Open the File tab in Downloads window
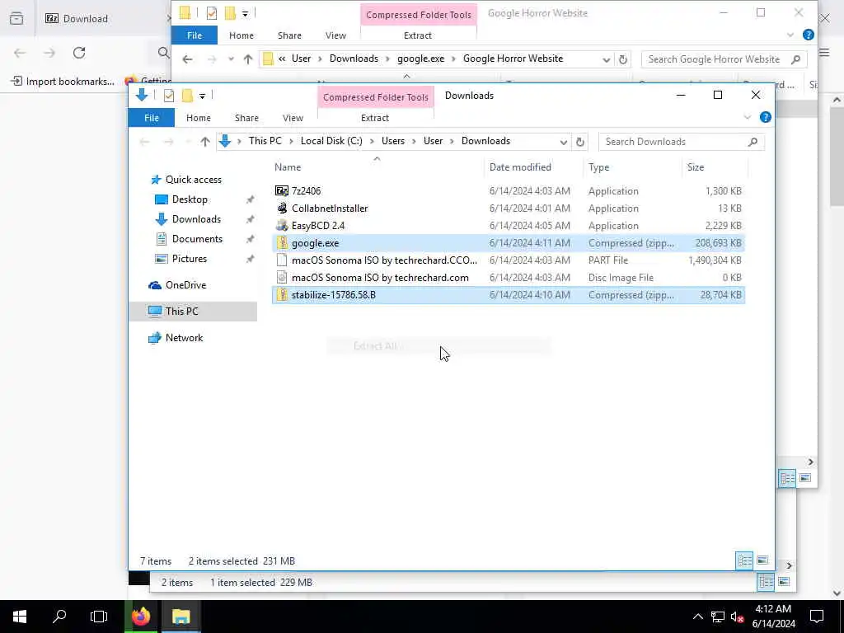The width and height of the screenshot is (844, 633). pos(152,118)
